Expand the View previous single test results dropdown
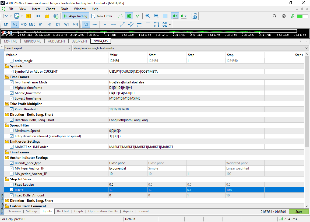 [191, 48]
